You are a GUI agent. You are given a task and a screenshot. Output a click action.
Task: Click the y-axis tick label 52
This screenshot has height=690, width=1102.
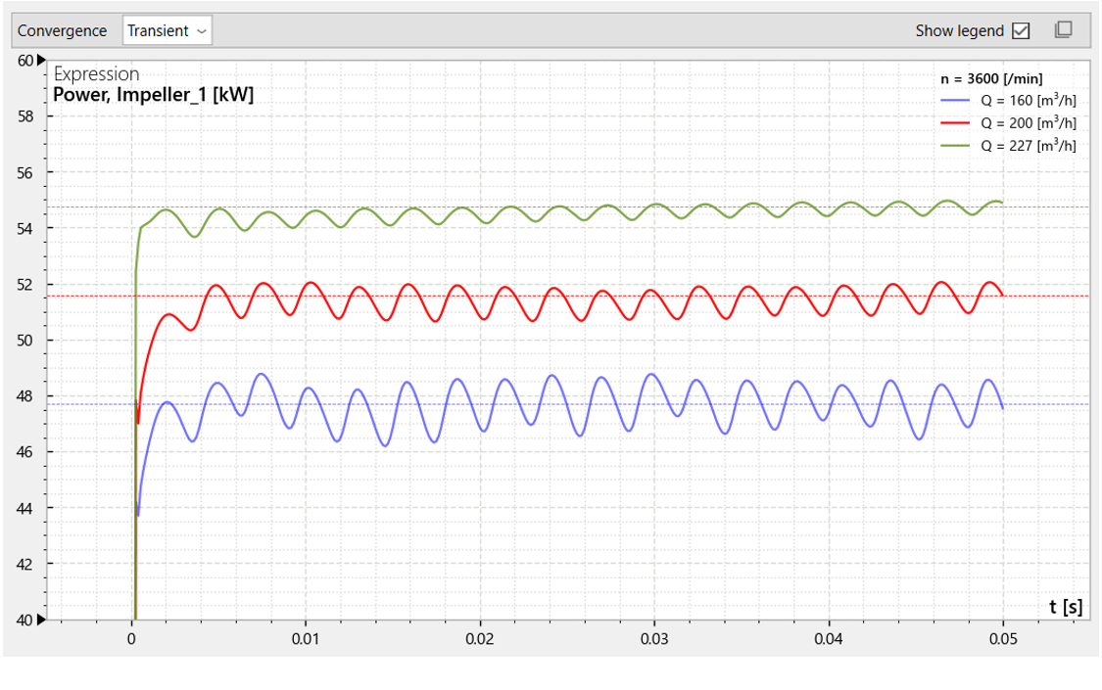[x=25, y=284]
